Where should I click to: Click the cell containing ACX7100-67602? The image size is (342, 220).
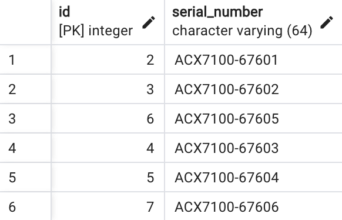(x=253, y=89)
